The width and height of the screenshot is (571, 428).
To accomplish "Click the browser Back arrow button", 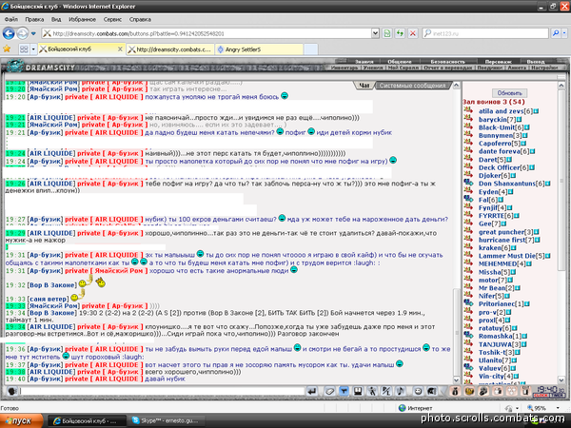I will pyautogui.click(x=9, y=33).
